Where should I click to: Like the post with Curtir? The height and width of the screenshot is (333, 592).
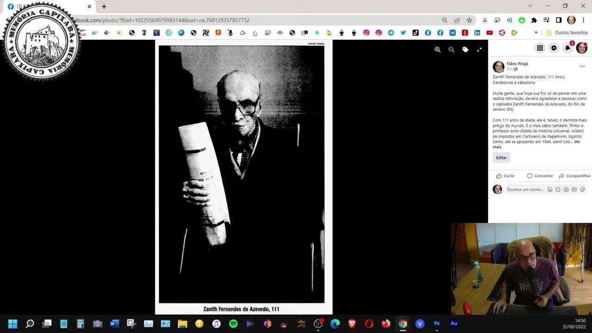[505, 176]
